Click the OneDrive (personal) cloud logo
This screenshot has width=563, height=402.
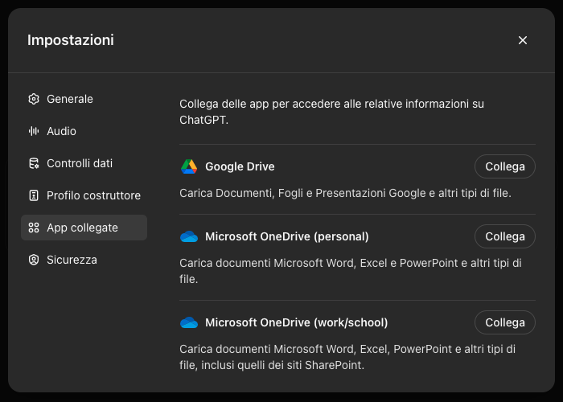coord(189,236)
